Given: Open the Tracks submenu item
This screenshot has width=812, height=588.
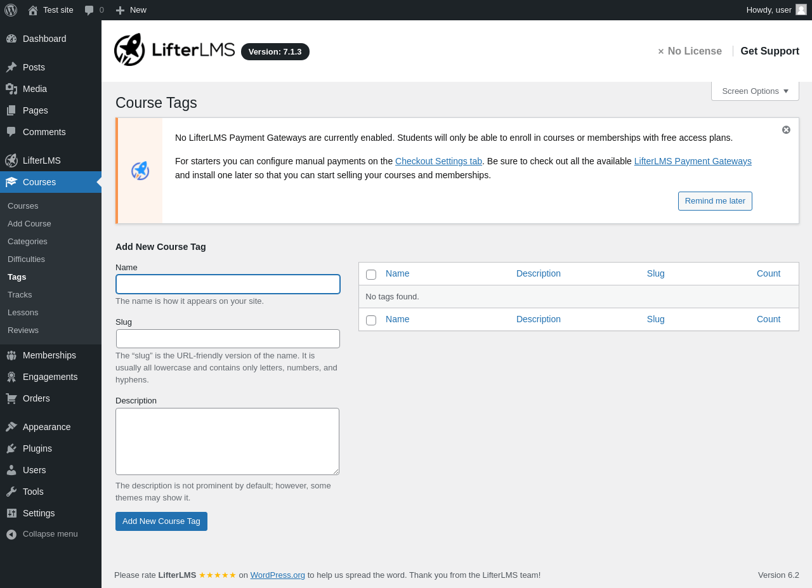Looking at the screenshot, I should tap(20, 295).
